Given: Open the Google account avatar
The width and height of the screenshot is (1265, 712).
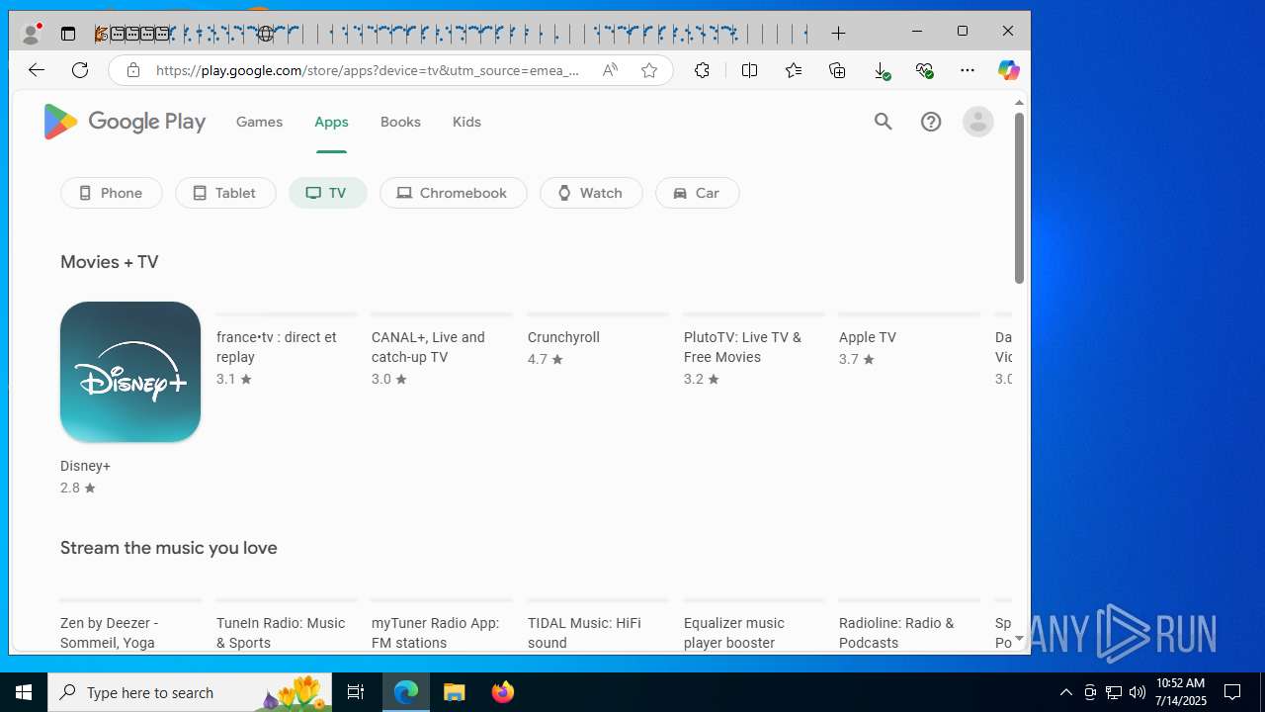Looking at the screenshot, I should pyautogui.click(x=978, y=122).
